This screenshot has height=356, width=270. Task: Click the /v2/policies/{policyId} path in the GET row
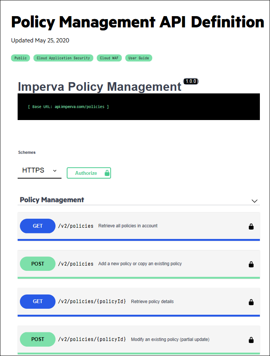click(x=92, y=302)
